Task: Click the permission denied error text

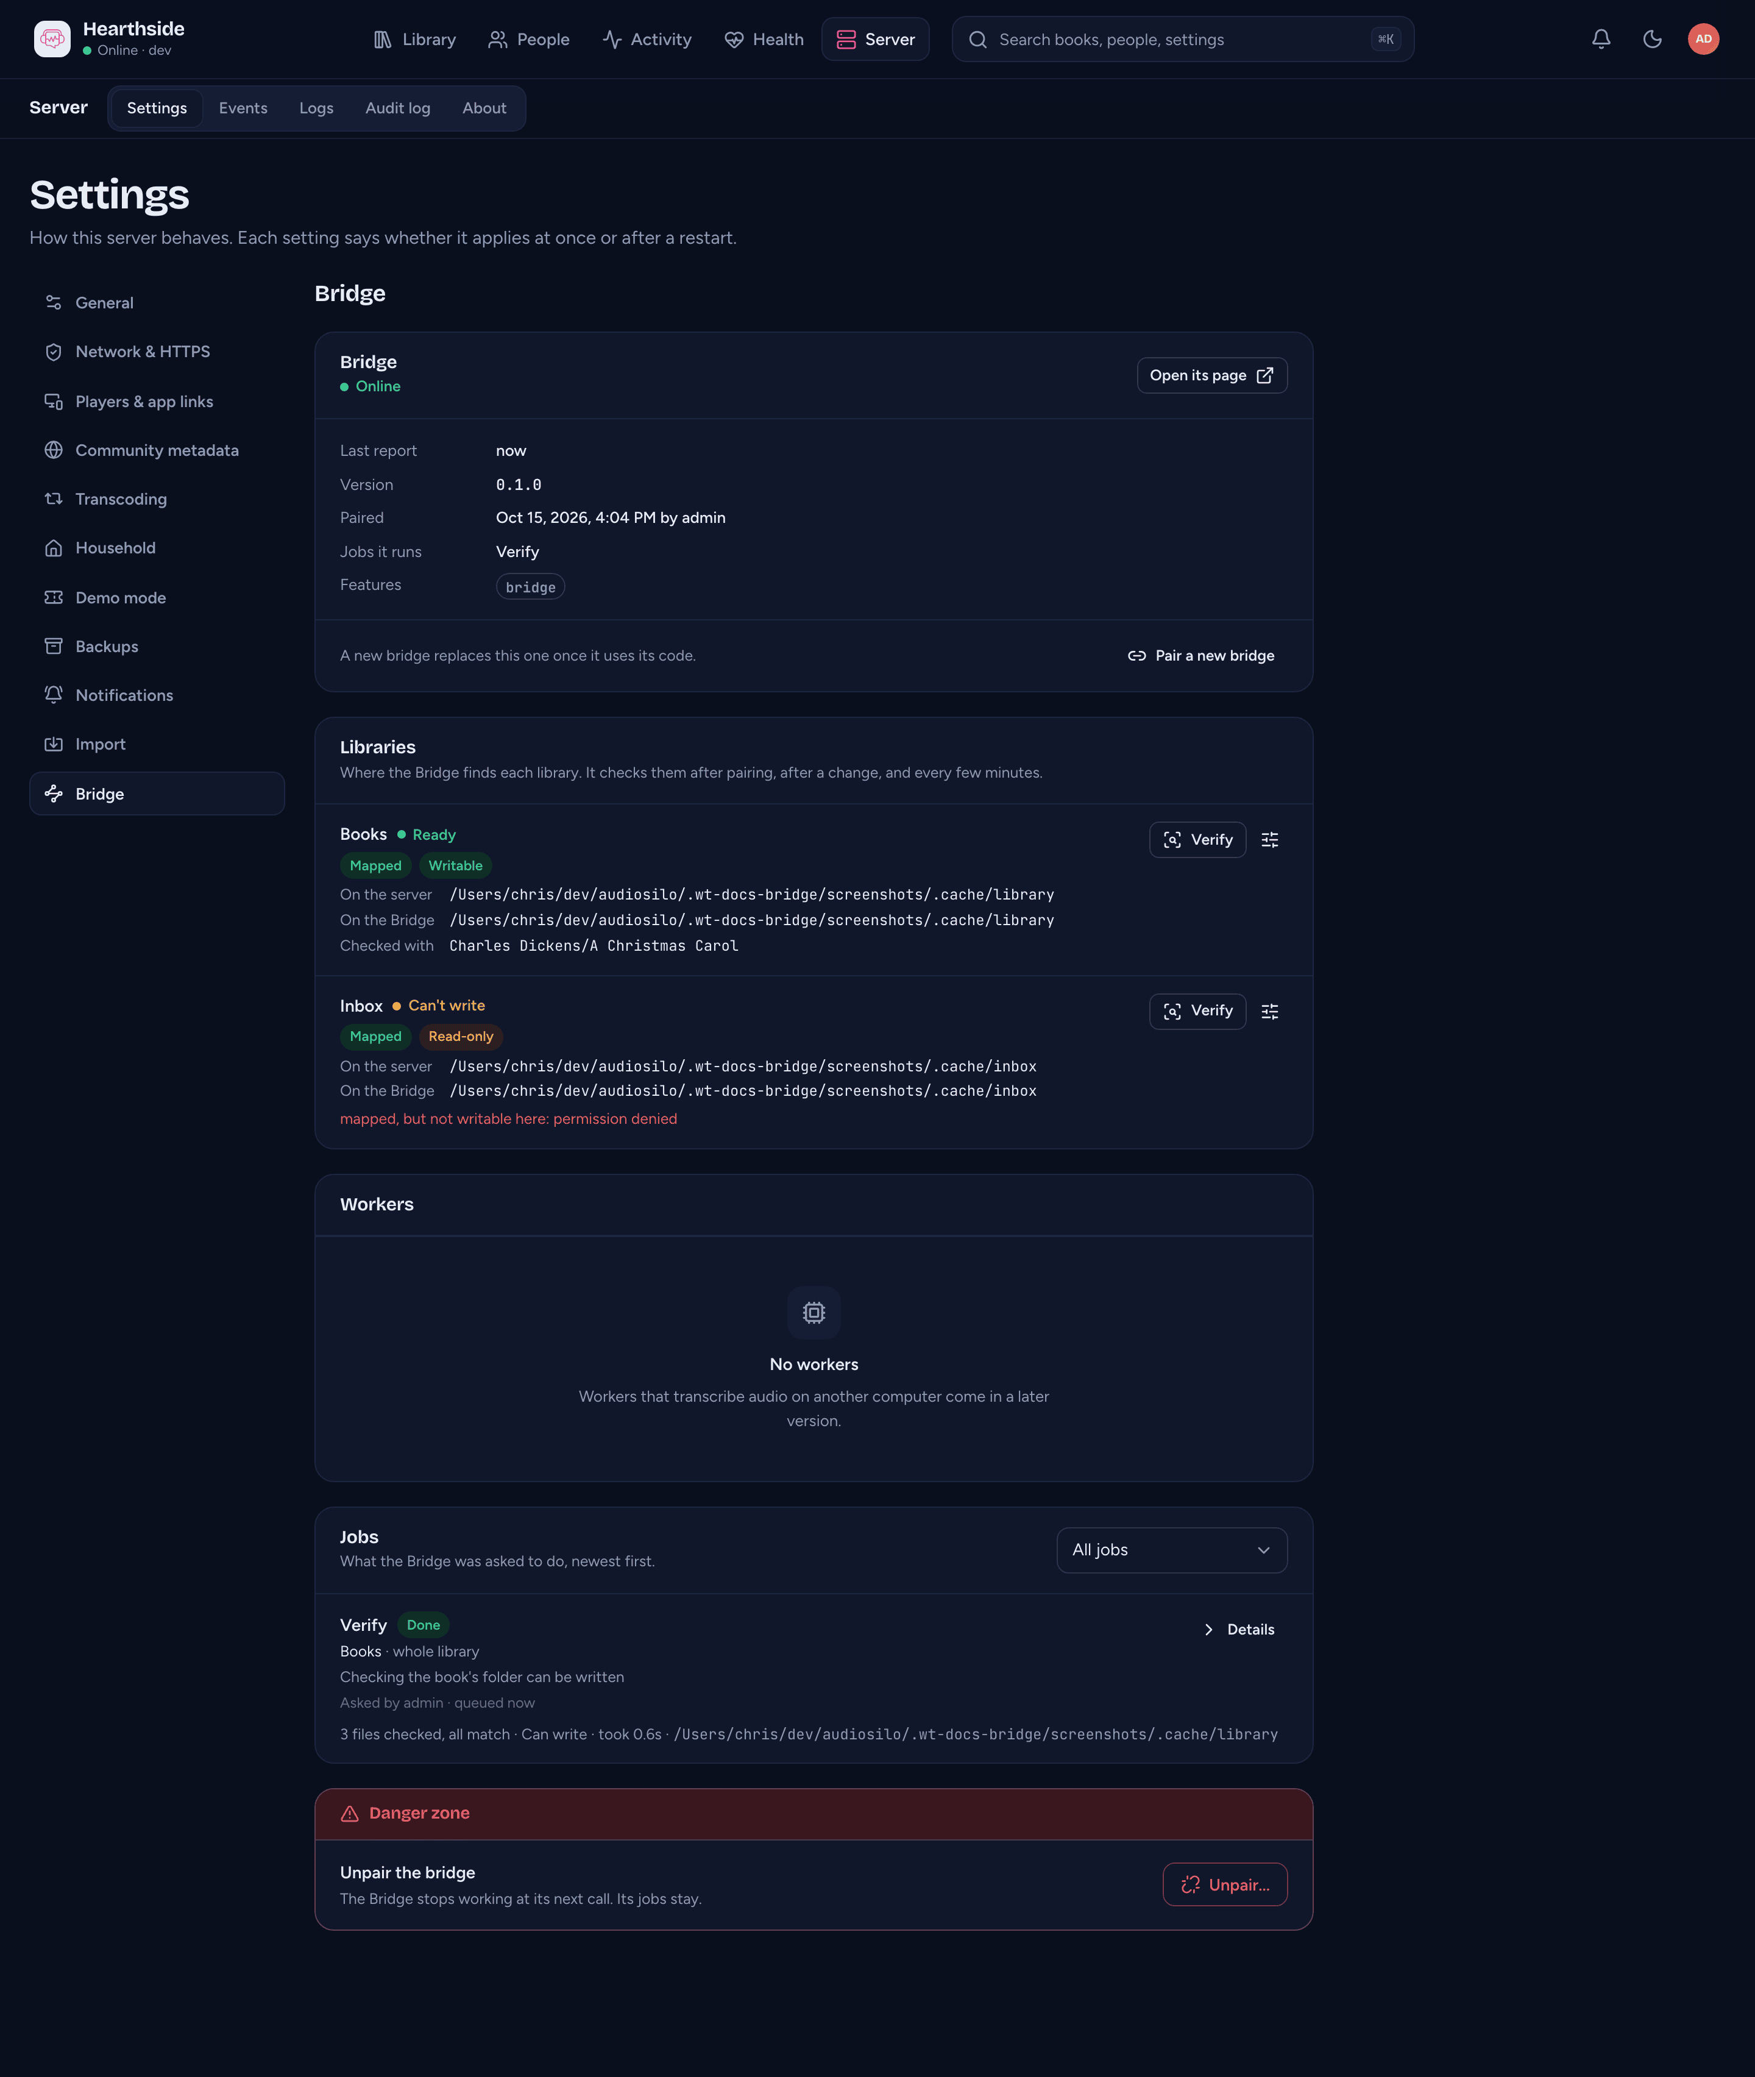Action: [x=508, y=1118]
